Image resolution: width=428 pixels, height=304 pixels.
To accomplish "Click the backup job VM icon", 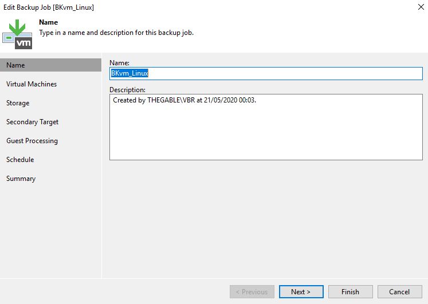I will [17, 34].
